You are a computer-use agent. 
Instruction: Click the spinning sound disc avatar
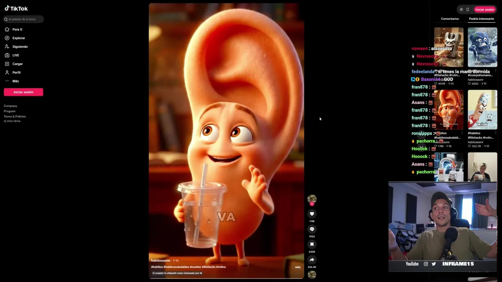point(312,275)
